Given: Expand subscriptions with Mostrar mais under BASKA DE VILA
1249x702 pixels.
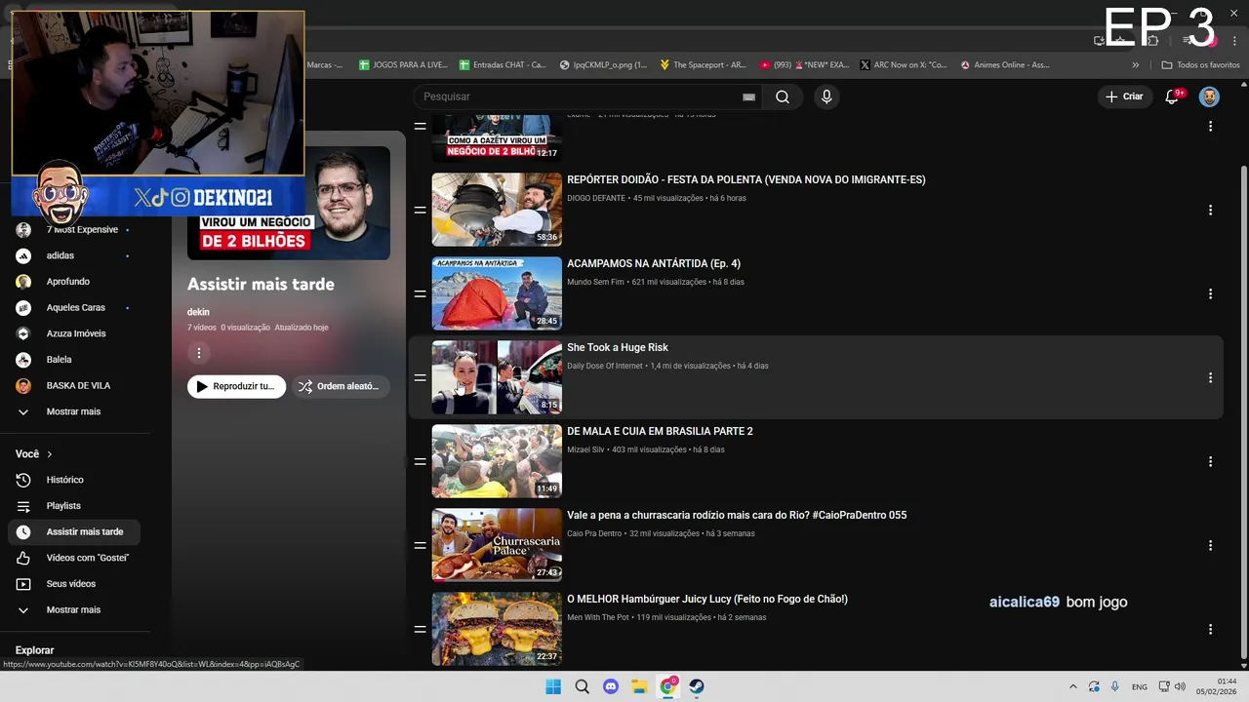Looking at the screenshot, I should [75, 411].
